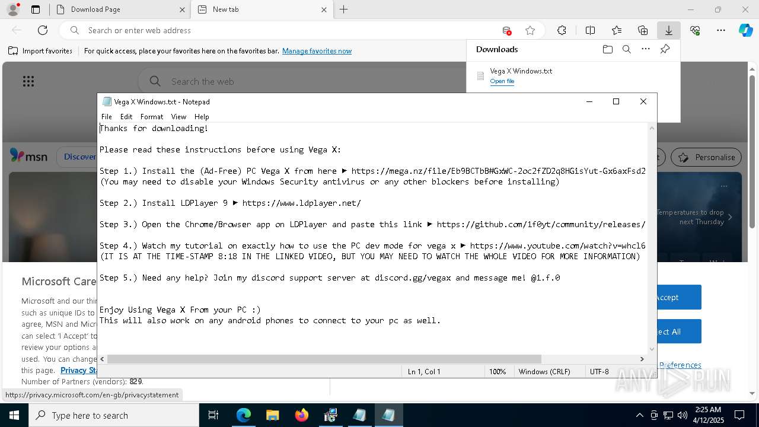Open the Edge profile avatar icon
The image size is (759, 427).
13,9
